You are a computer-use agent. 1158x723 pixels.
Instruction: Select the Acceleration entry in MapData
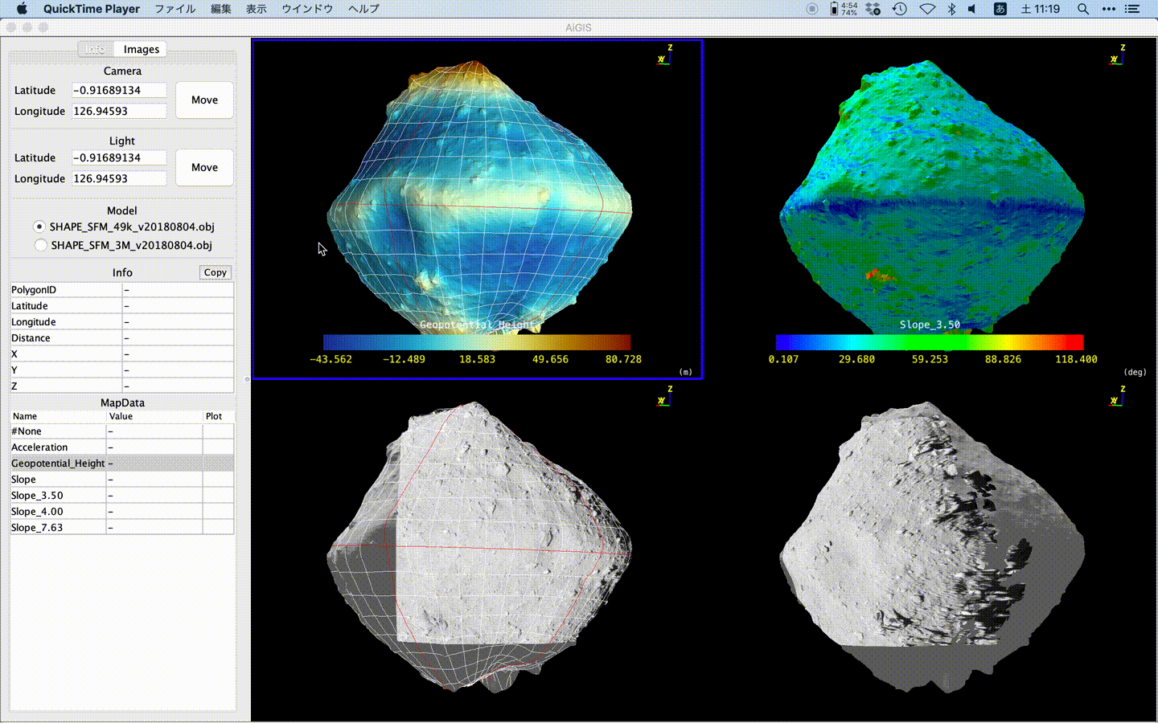[x=39, y=447]
